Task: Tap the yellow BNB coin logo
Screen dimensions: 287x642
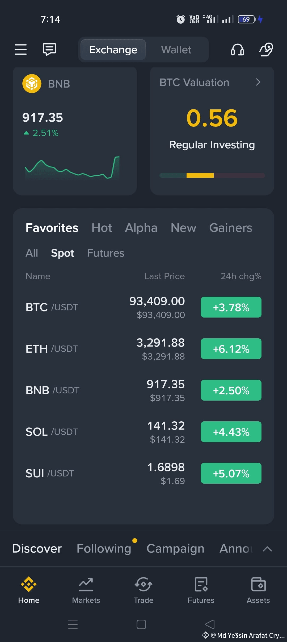Action: point(32,84)
